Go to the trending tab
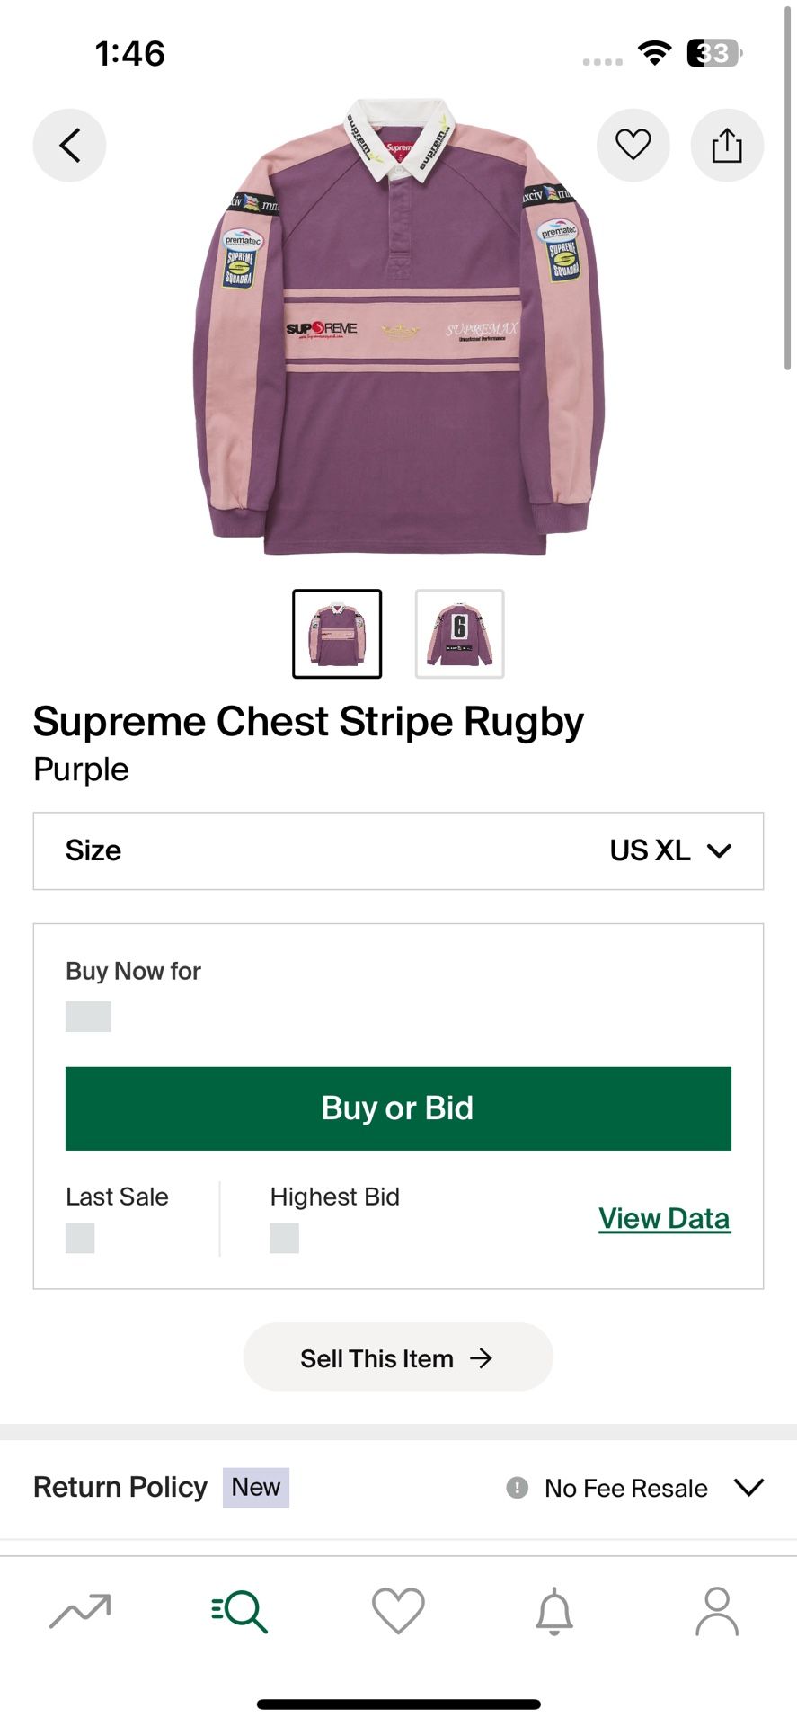This screenshot has width=797, height=1726. coord(80,1610)
